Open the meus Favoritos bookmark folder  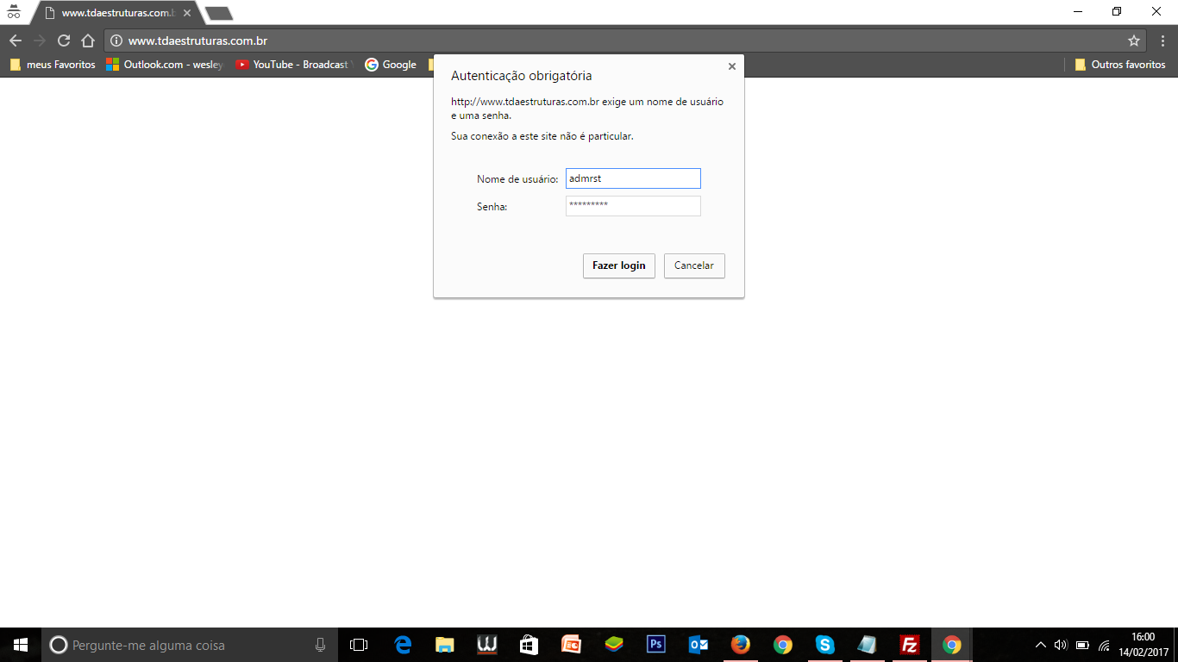coord(53,65)
